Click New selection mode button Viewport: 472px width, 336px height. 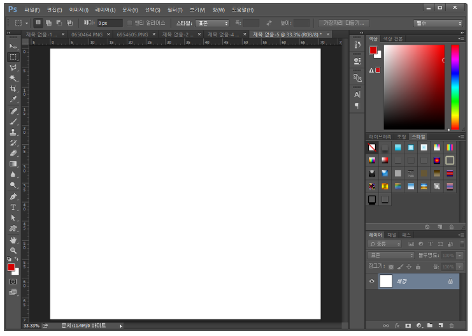point(38,22)
